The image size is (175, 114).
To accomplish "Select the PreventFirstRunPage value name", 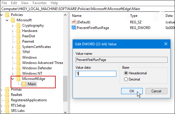I will click(x=93, y=28).
